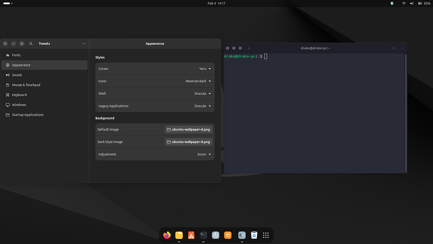This screenshot has height=244, width=433.
Task: Click the volume icon in the top panel
Action: [411, 3]
